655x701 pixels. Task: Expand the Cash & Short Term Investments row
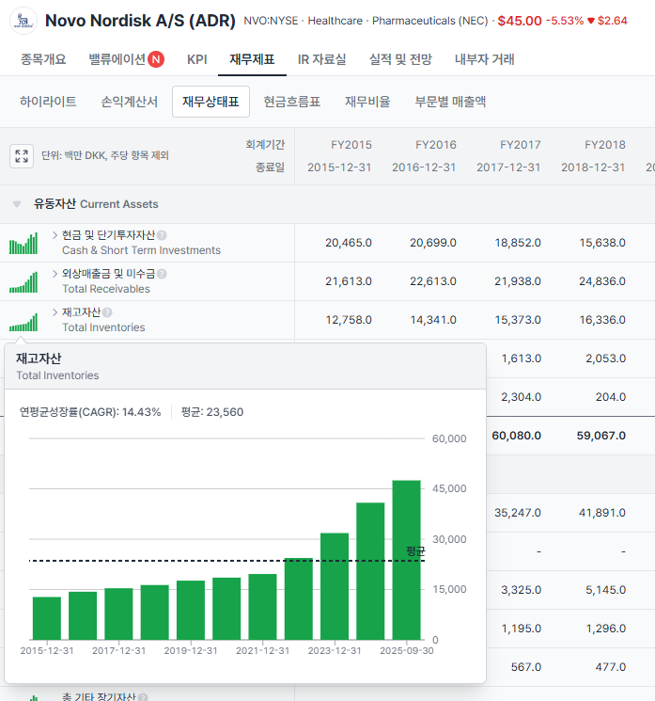tap(55, 235)
